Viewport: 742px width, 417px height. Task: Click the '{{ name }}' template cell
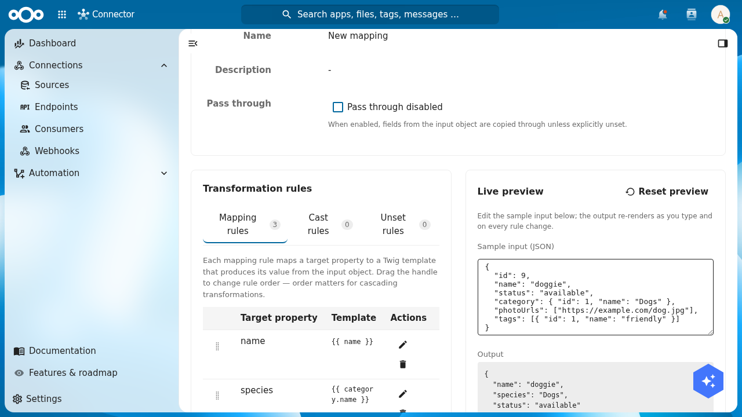352,342
